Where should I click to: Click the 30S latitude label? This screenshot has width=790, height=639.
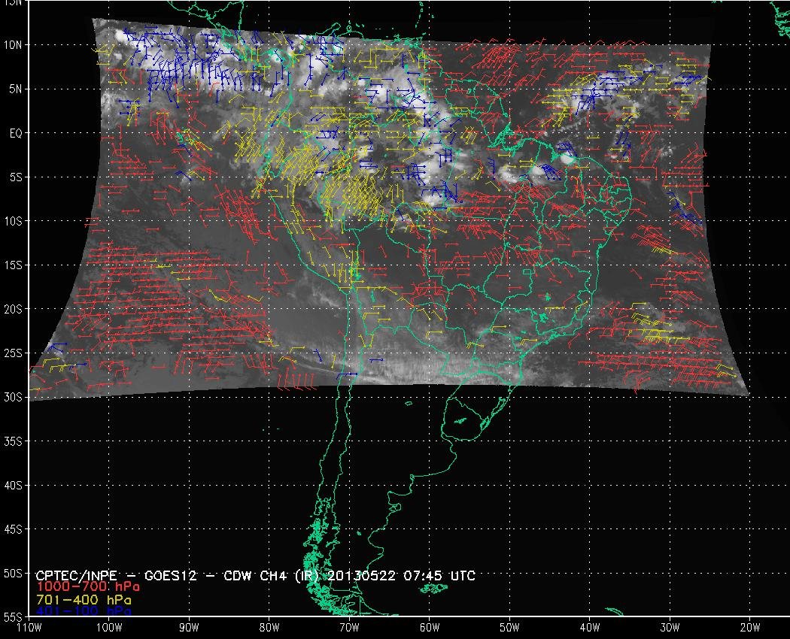pyautogui.click(x=14, y=397)
